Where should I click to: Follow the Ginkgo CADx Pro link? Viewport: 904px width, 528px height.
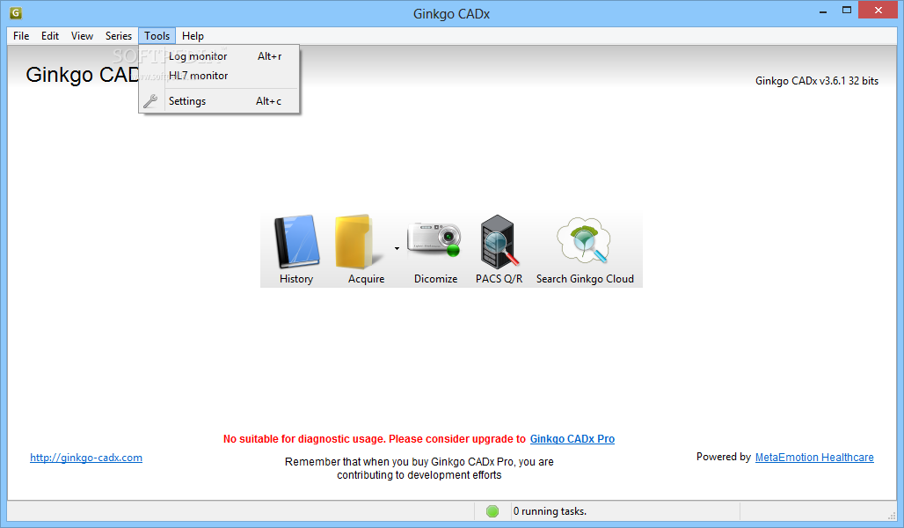[x=572, y=439]
